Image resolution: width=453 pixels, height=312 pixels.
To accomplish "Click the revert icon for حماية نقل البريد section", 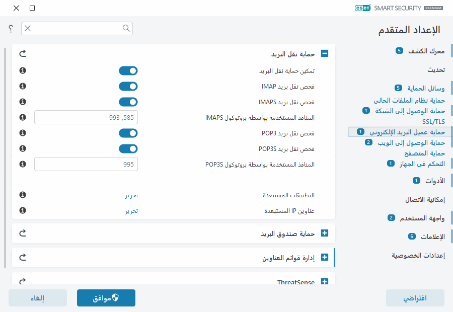I will (22, 53).
